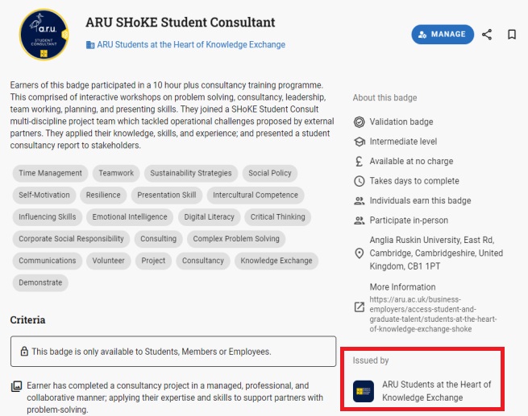
Task: Click the Validation badge icon
Action: pyautogui.click(x=359, y=122)
